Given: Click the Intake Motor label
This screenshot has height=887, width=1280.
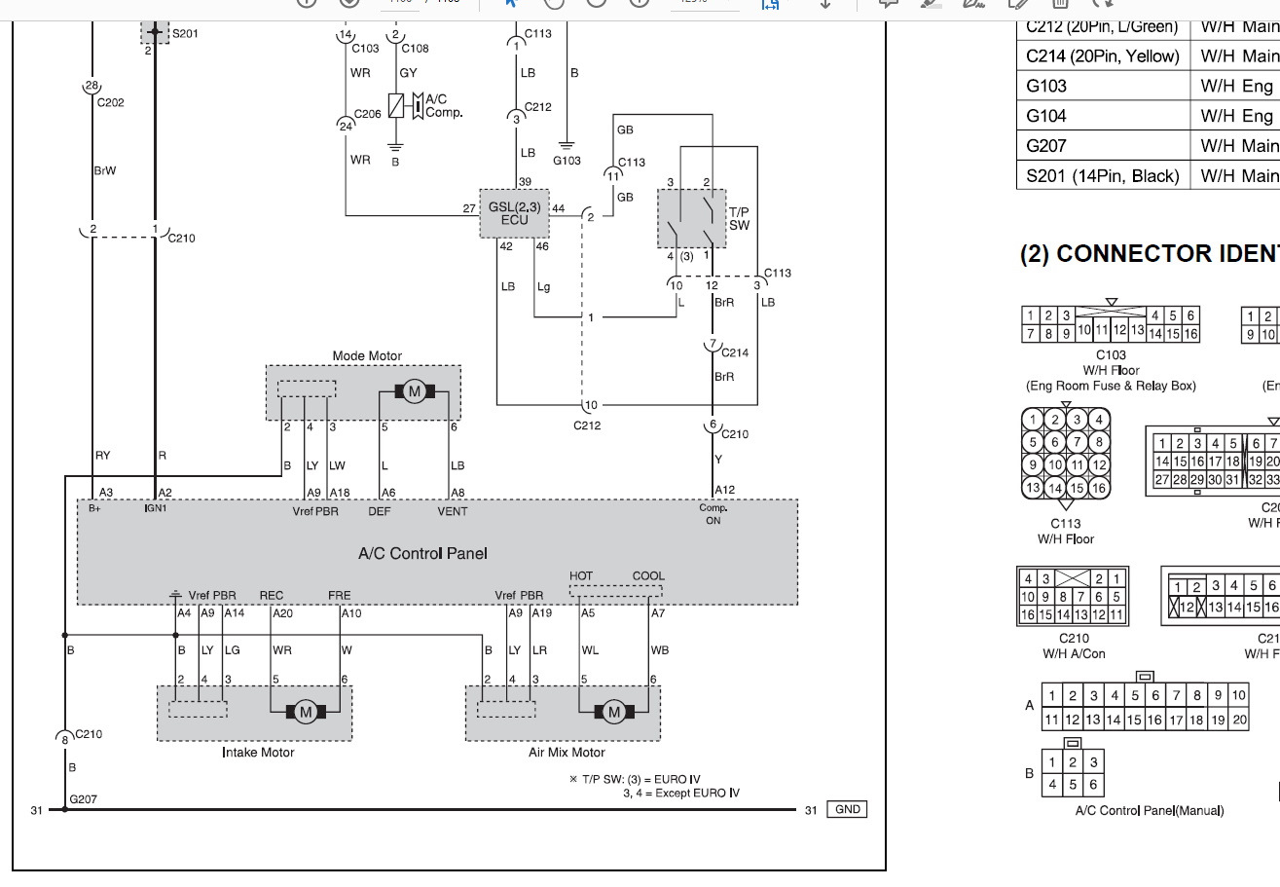Looking at the screenshot, I should click(258, 752).
